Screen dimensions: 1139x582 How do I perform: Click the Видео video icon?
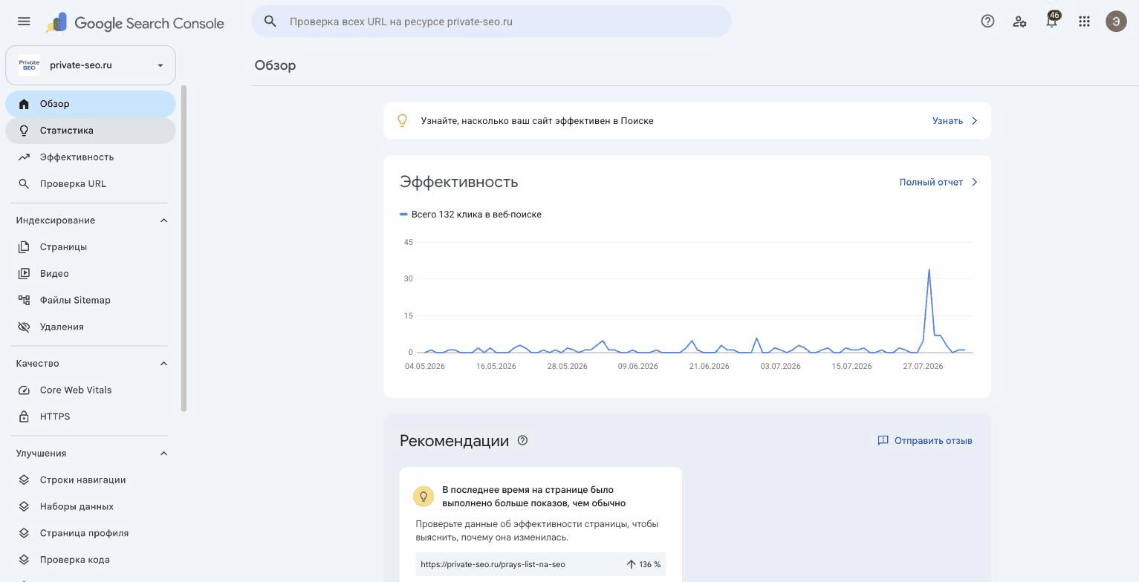click(x=24, y=273)
